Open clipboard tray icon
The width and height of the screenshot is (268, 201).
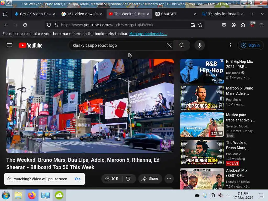[x=213, y=195]
